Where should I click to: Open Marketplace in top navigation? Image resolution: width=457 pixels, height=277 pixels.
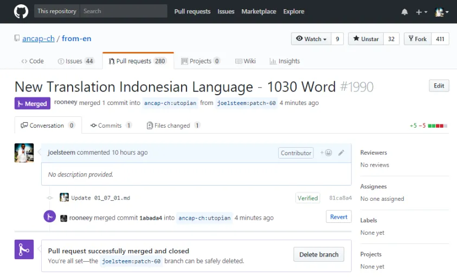(259, 11)
